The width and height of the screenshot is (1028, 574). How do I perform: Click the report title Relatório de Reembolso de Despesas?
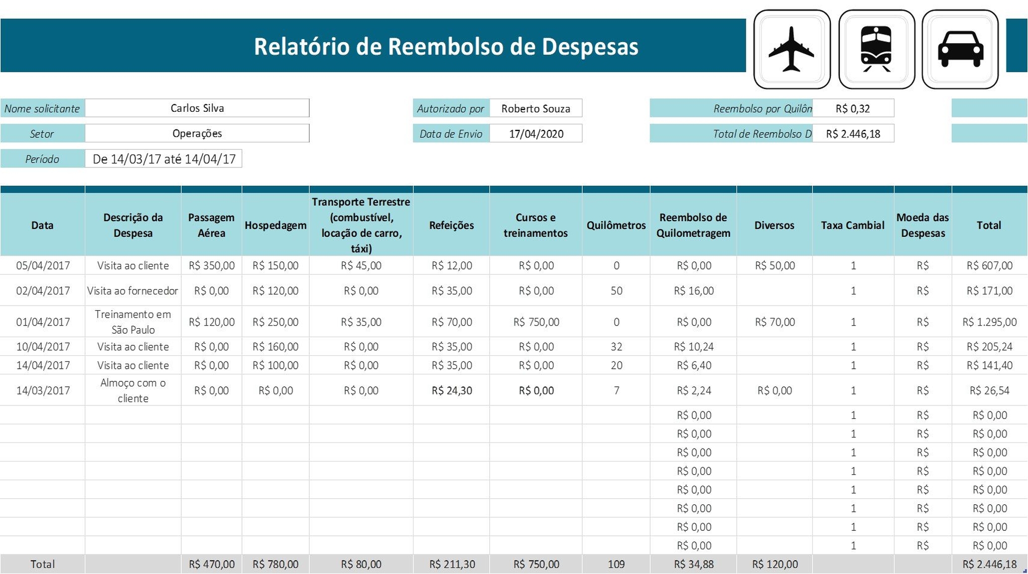tap(446, 46)
